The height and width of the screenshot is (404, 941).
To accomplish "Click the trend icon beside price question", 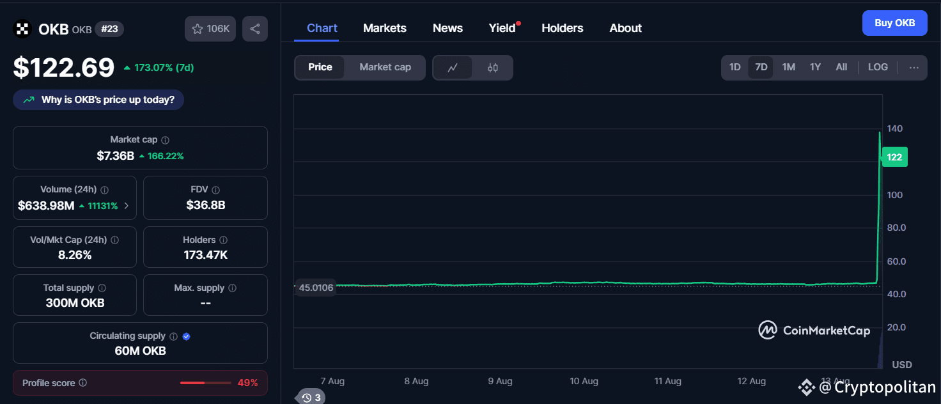I will point(29,100).
